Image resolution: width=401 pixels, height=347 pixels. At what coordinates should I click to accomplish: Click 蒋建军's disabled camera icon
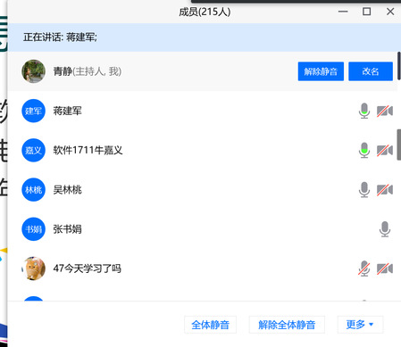(x=385, y=111)
